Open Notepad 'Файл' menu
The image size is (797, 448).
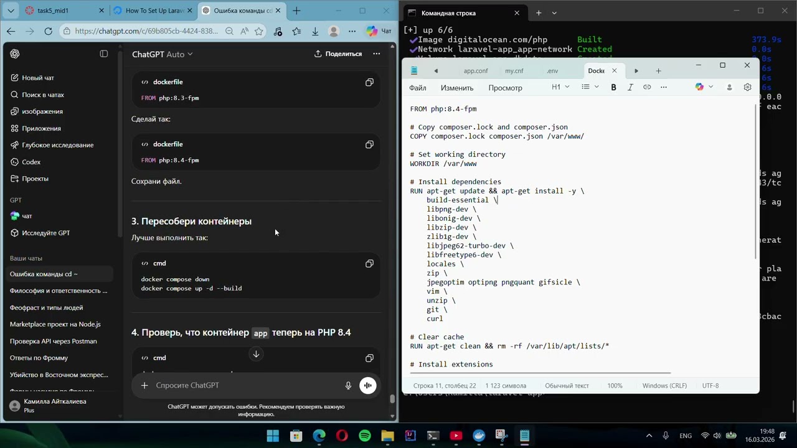click(x=418, y=88)
